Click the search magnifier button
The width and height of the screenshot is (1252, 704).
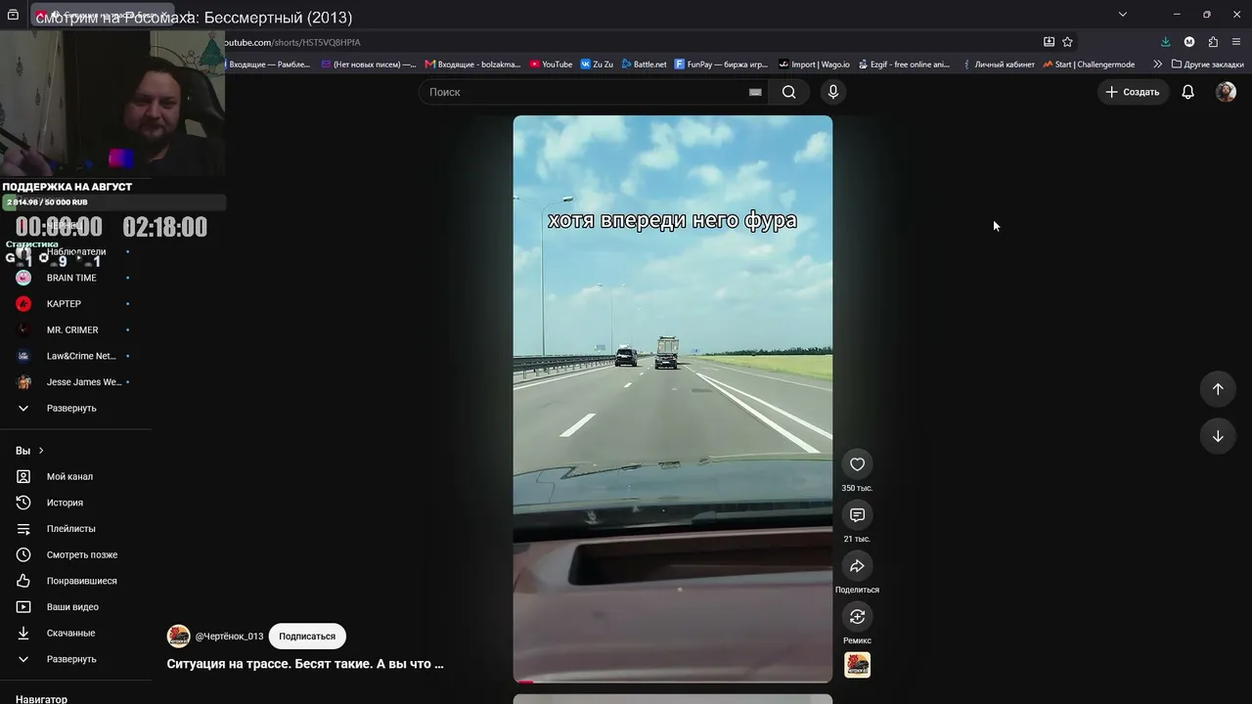point(788,92)
